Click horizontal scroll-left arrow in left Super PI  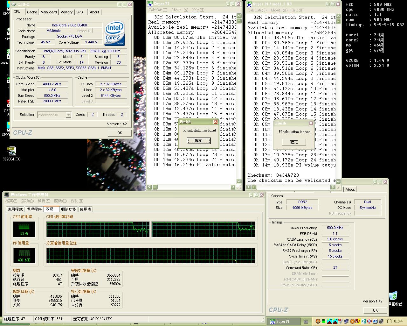[149, 187]
